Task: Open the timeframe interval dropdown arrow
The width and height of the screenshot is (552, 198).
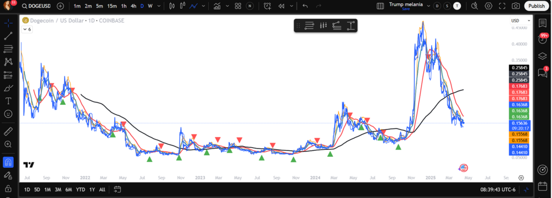Action: pos(159,6)
